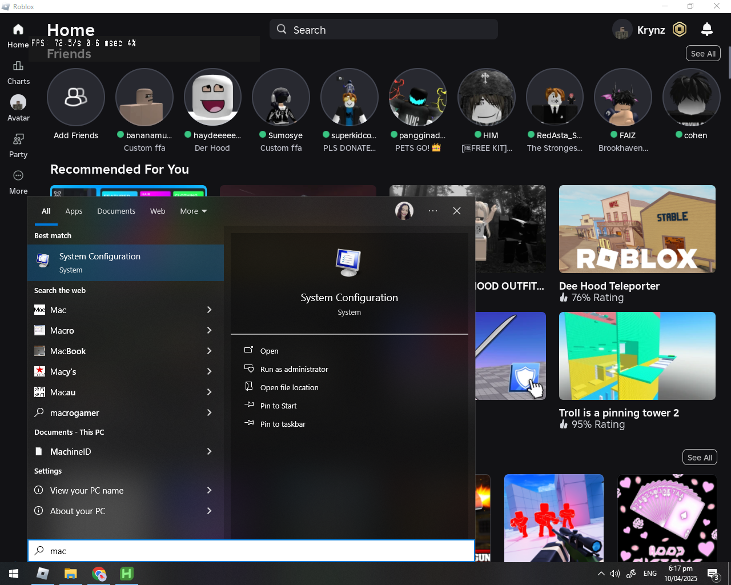Open Charts in Roblox sidebar
731x585 pixels.
[x=18, y=73]
